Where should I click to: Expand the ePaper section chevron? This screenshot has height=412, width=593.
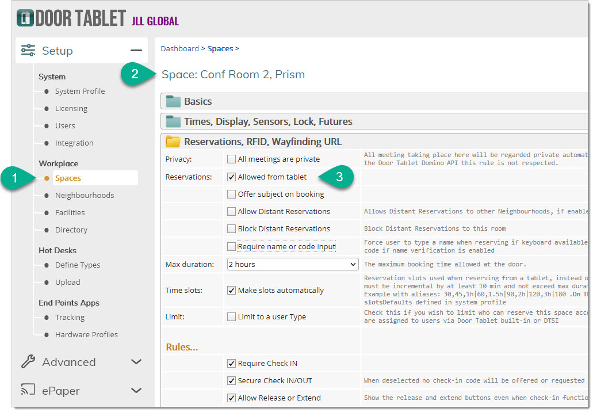click(x=136, y=391)
